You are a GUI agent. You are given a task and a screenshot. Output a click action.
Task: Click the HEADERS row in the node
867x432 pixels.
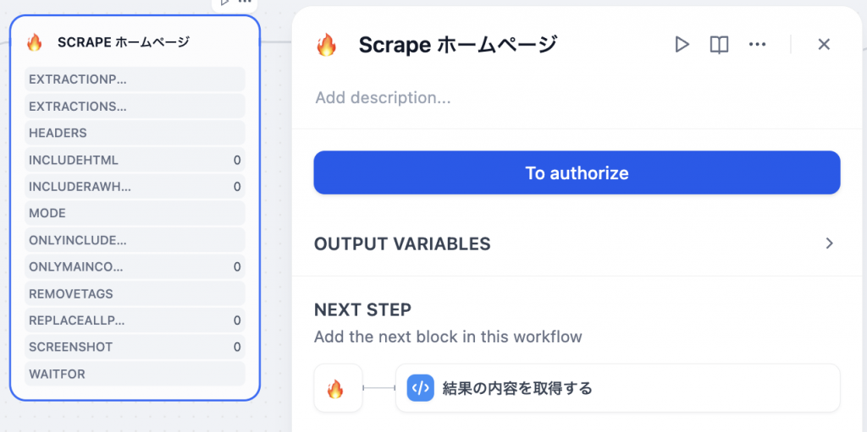[135, 133]
